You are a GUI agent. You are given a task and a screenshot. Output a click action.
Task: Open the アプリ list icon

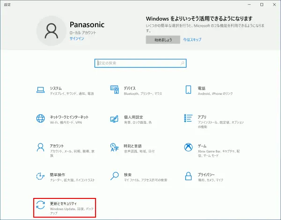tap(188, 118)
